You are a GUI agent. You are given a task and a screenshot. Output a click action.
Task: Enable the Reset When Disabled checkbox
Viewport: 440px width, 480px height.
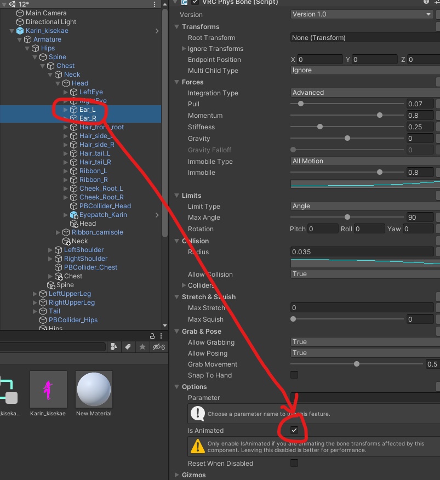294,463
